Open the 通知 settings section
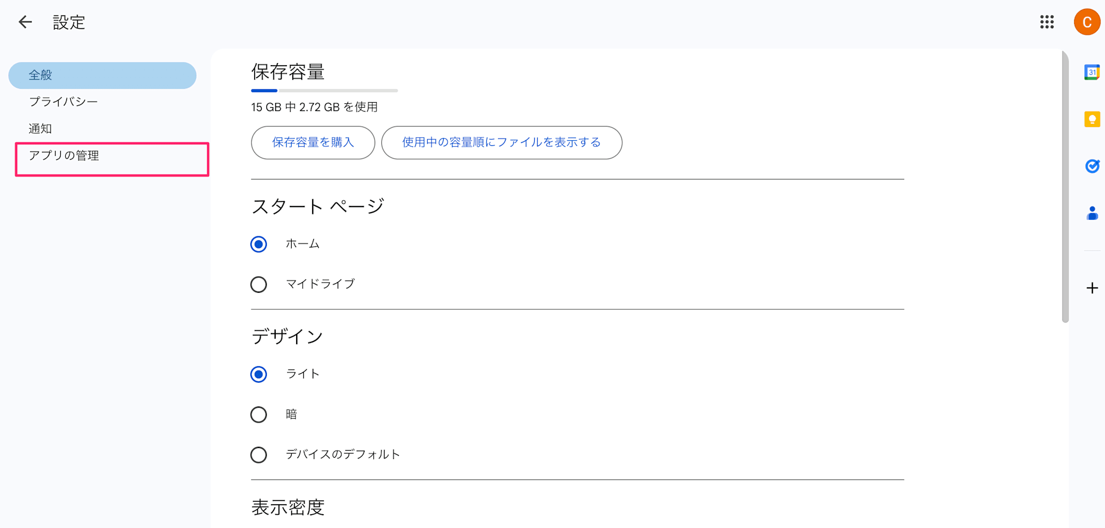The image size is (1105, 528). 40,128
